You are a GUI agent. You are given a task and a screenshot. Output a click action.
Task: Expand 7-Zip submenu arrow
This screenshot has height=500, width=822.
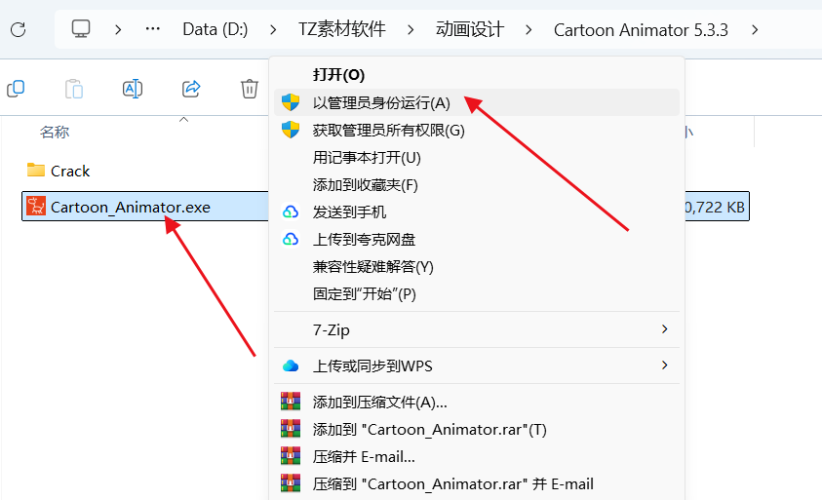[665, 329]
